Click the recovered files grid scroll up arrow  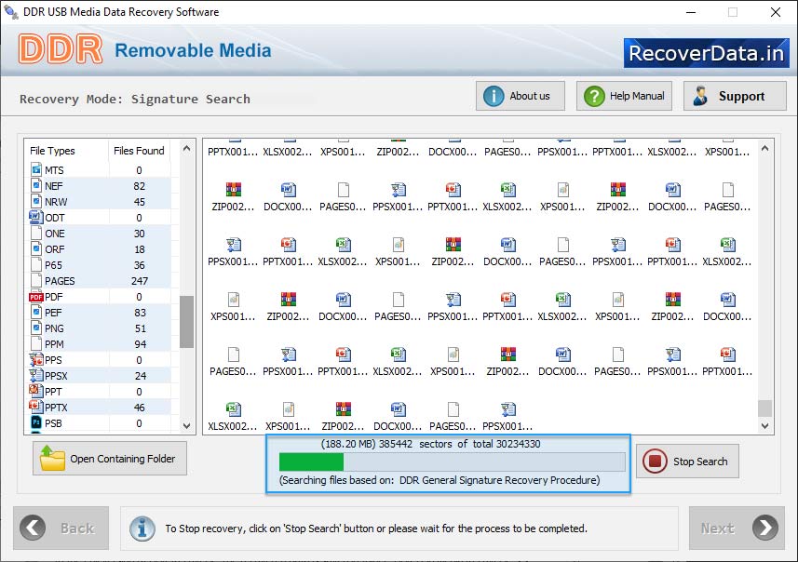764,149
